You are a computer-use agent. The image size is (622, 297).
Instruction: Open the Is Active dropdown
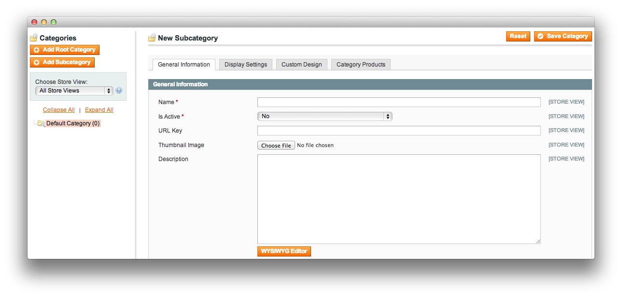coord(325,116)
